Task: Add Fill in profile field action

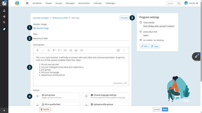Action: tap(56, 104)
